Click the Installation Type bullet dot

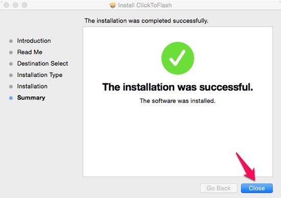[11, 75]
